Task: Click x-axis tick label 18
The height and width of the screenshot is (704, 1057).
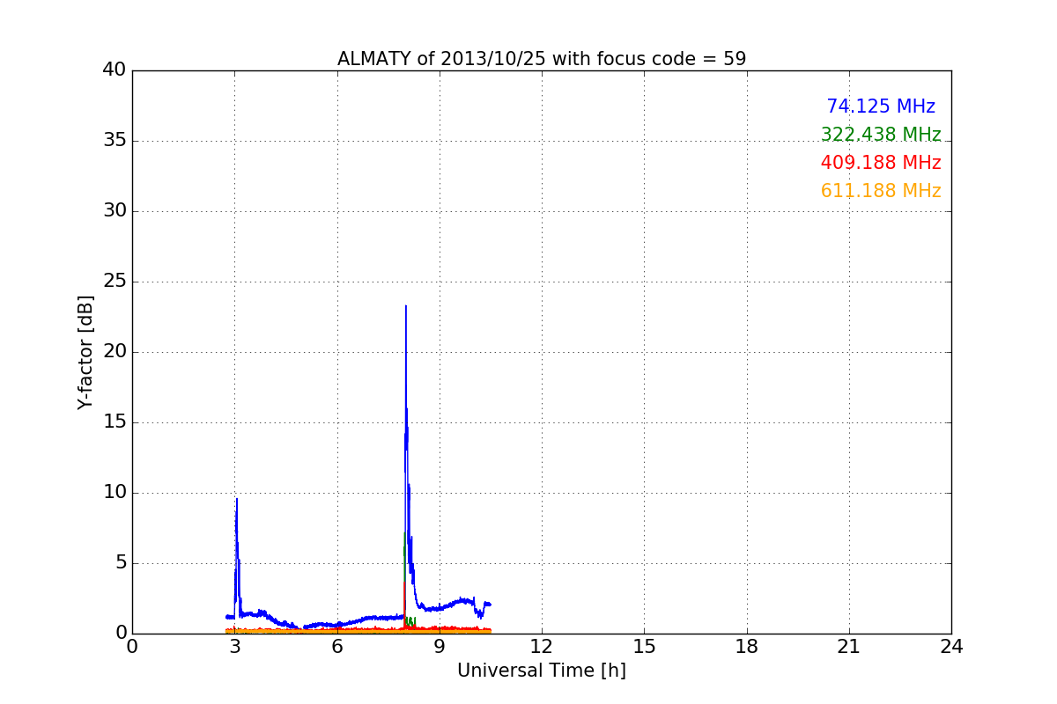Action: (x=747, y=647)
